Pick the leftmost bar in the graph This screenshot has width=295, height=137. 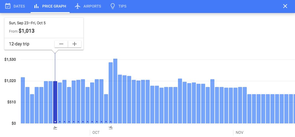pos(23,100)
